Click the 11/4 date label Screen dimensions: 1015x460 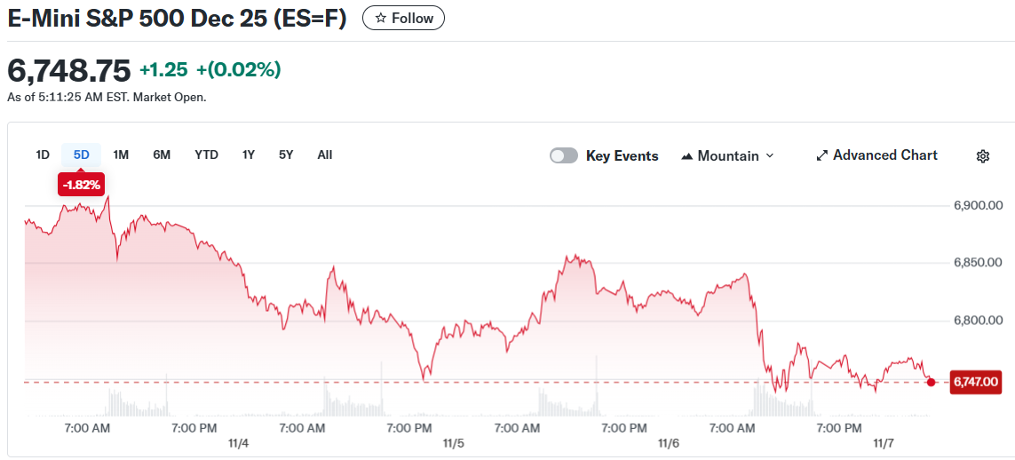pos(239,444)
